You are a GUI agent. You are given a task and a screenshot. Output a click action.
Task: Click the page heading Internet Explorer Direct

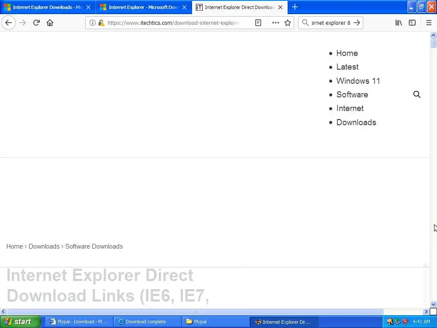[100, 275]
